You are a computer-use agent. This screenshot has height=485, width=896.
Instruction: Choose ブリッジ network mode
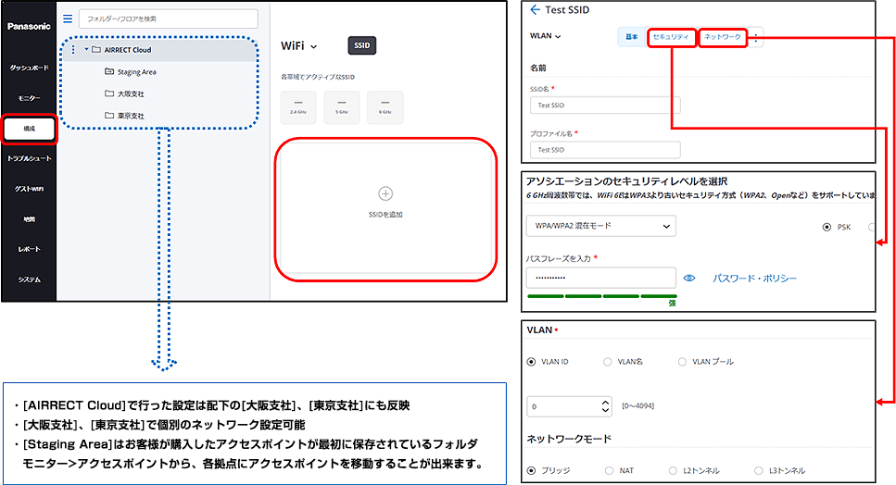tap(532, 471)
